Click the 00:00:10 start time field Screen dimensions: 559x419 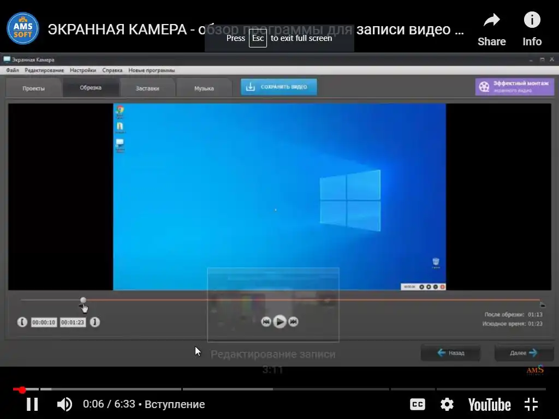point(44,322)
